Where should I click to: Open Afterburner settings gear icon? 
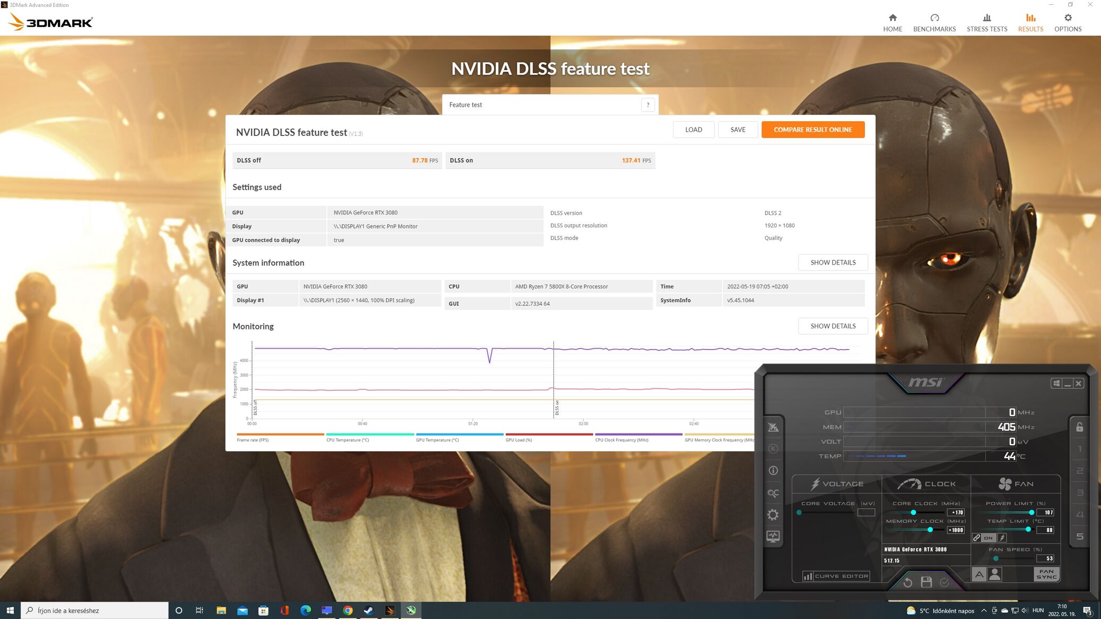[773, 515]
